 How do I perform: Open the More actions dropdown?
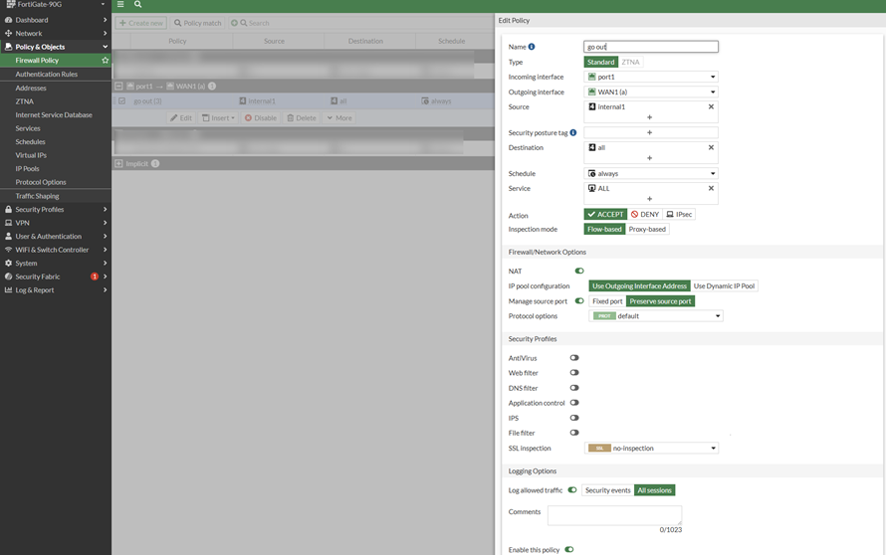pos(339,118)
